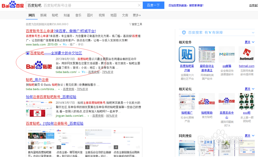Image resolution: width=258 pixels, height=157 pixels.
Task: Clear the search box with the X icon
Action: [139, 5]
